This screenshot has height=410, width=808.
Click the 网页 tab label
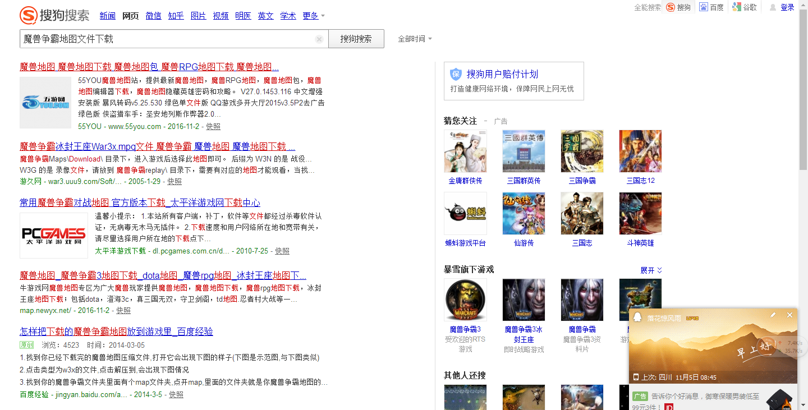click(131, 16)
